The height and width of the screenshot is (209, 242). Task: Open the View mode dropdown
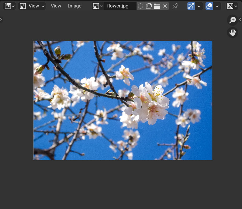point(32,6)
